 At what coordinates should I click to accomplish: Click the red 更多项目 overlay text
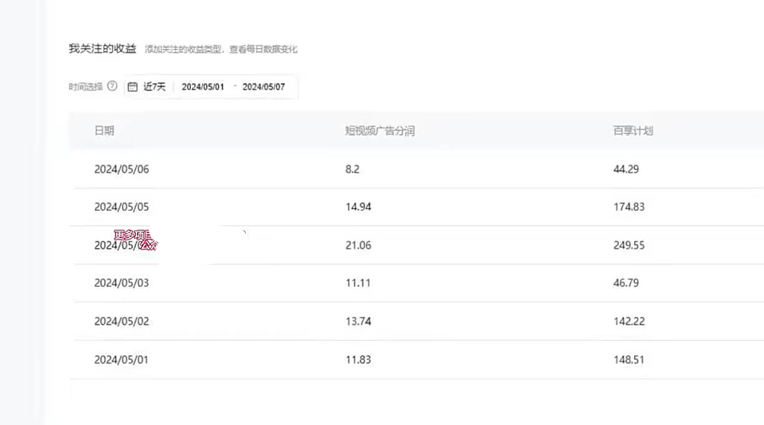tap(134, 236)
